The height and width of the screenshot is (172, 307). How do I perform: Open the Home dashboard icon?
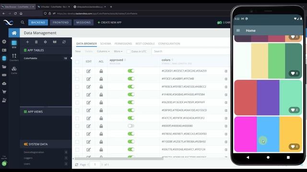[x=14, y=33]
